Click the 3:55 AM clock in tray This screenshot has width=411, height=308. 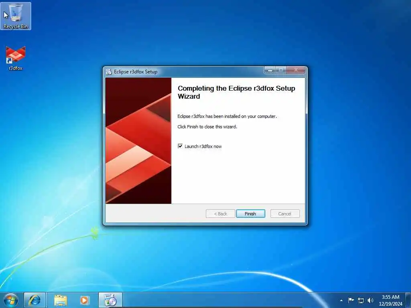coord(390,300)
